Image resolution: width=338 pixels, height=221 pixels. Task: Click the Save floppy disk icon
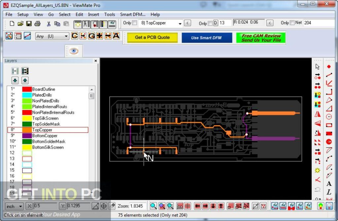29,23
